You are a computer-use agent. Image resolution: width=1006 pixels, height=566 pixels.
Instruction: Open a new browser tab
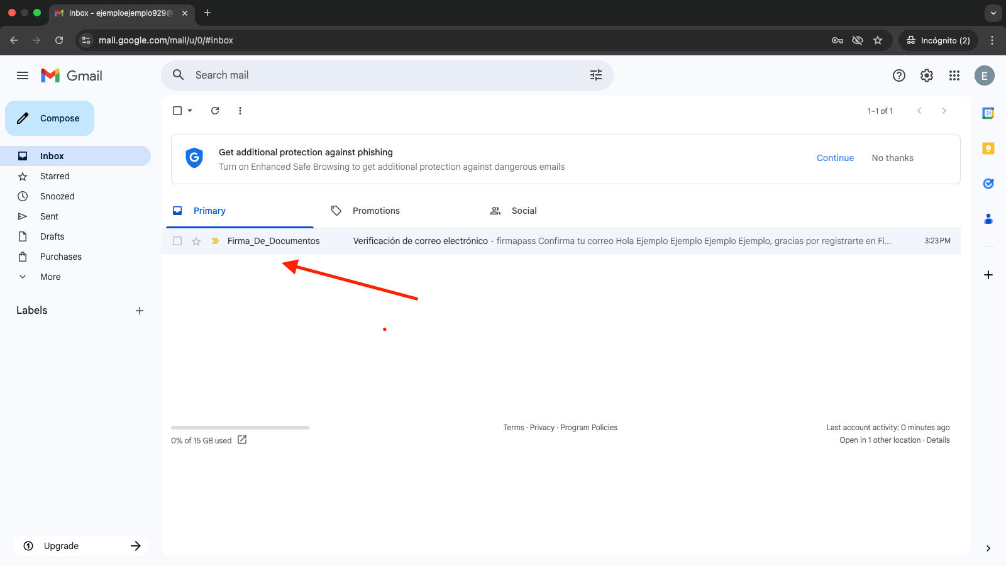207,13
